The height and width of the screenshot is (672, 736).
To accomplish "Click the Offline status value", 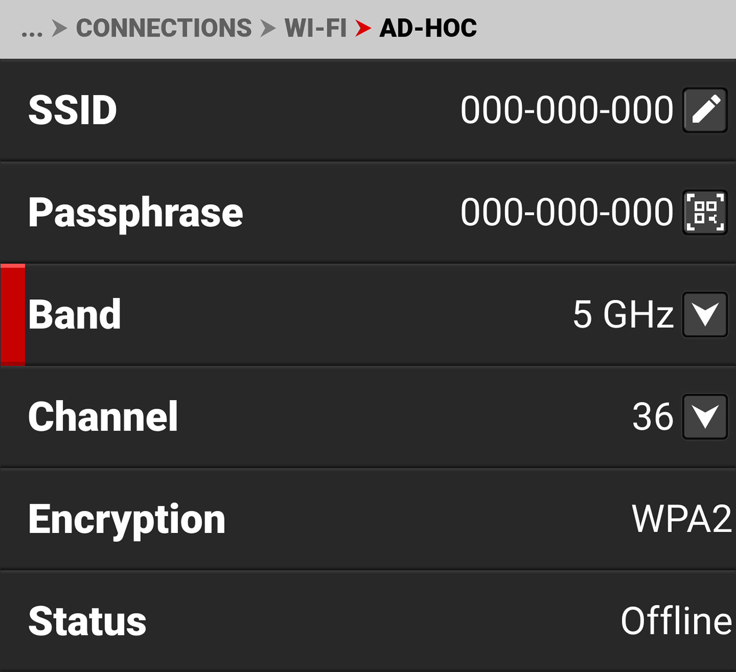I will [676, 620].
